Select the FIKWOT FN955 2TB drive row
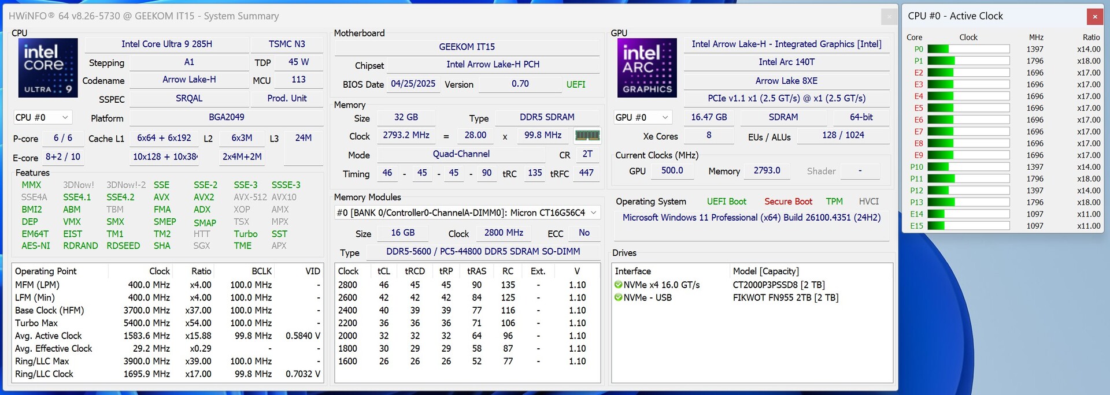This screenshot has width=1110, height=395. 753,297
